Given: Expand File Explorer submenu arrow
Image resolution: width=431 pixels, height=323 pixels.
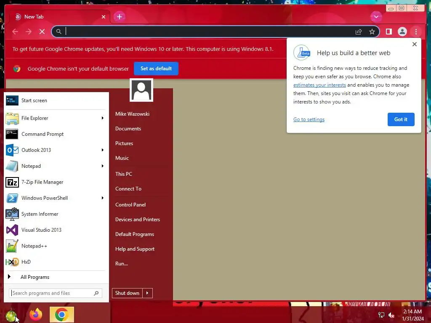Looking at the screenshot, I should [102, 118].
